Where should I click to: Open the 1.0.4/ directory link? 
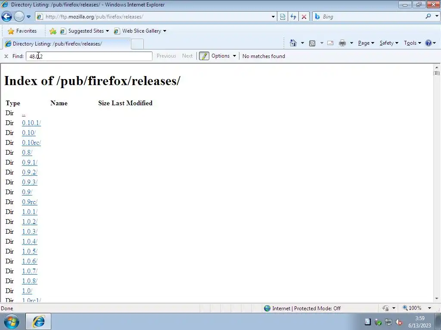30,241
